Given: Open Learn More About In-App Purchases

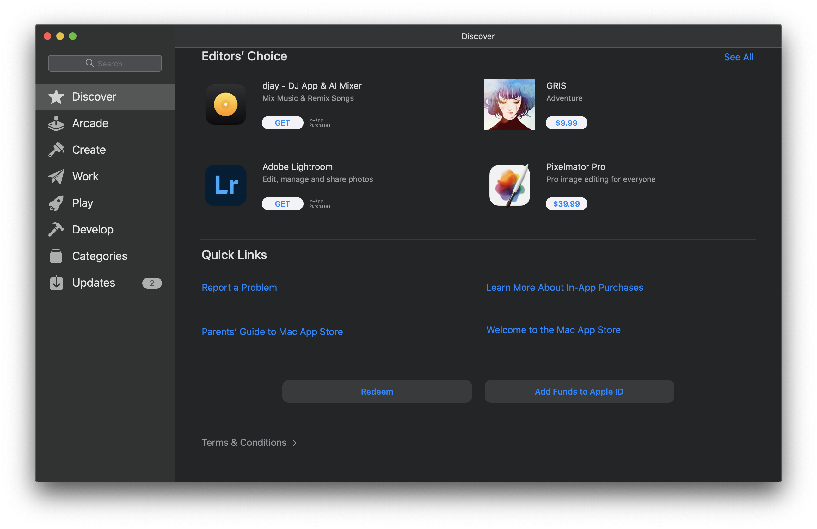Looking at the screenshot, I should pos(565,288).
